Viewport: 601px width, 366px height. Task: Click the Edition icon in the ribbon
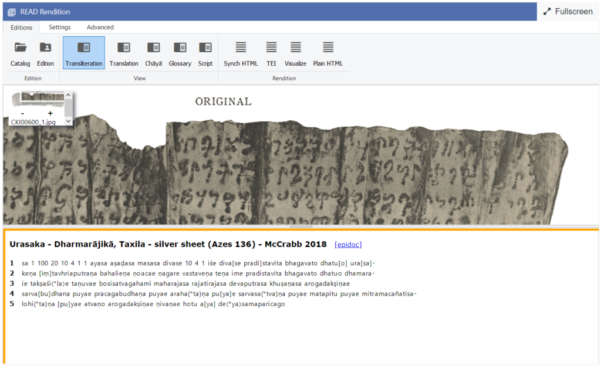[x=45, y=53]
